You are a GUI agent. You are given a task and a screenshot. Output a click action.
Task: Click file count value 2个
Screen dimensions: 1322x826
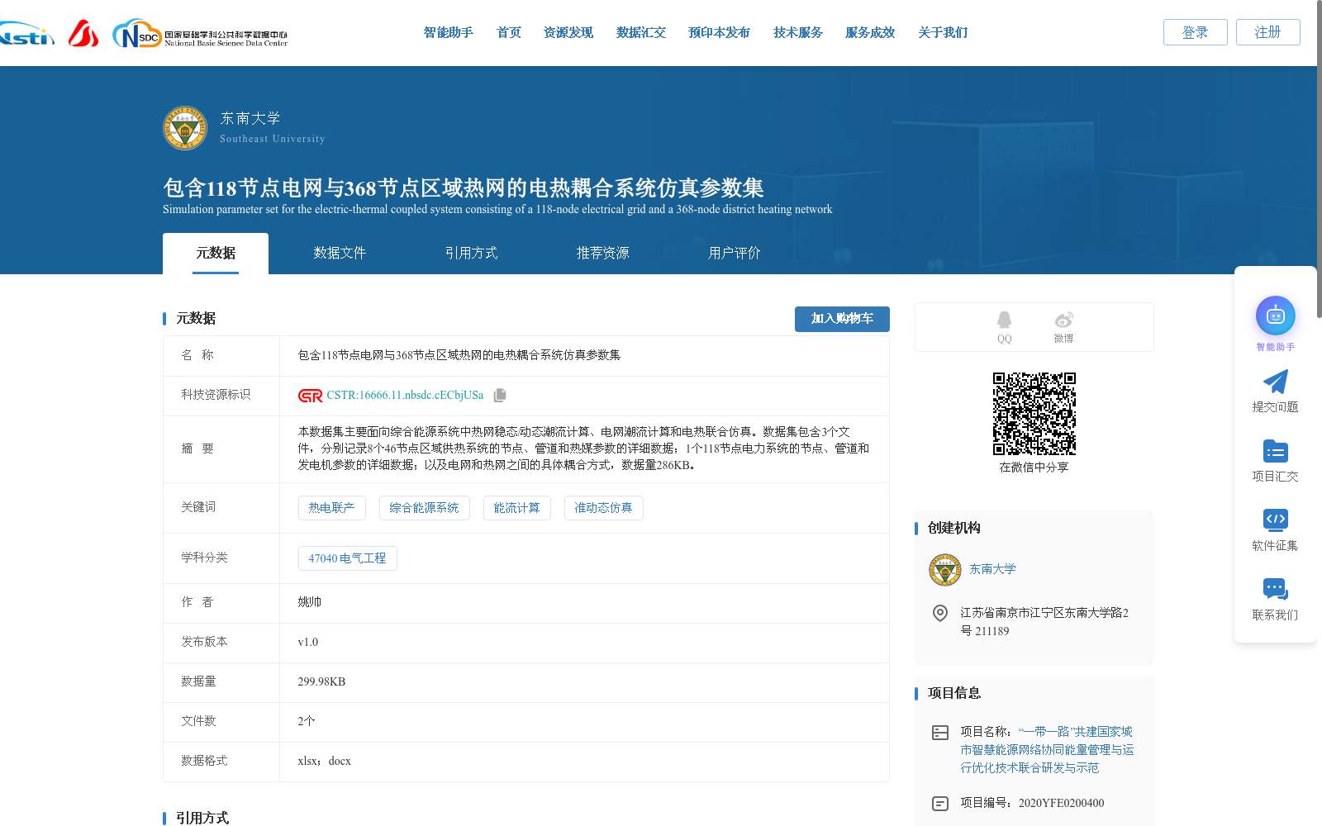click(x=306, y=721)
